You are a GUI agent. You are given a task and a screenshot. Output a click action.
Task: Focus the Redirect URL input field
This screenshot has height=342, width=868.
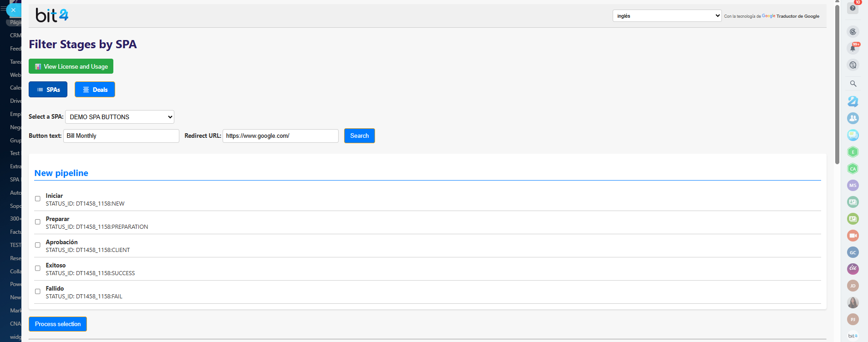tap(280, 136)
